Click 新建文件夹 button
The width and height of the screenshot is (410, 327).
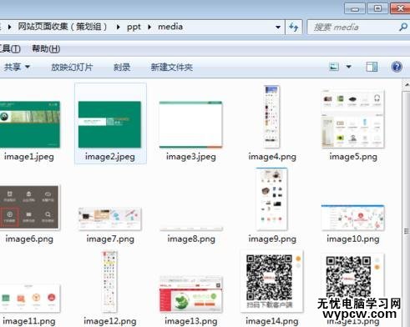pyautogui.click(x=172, y=67)
